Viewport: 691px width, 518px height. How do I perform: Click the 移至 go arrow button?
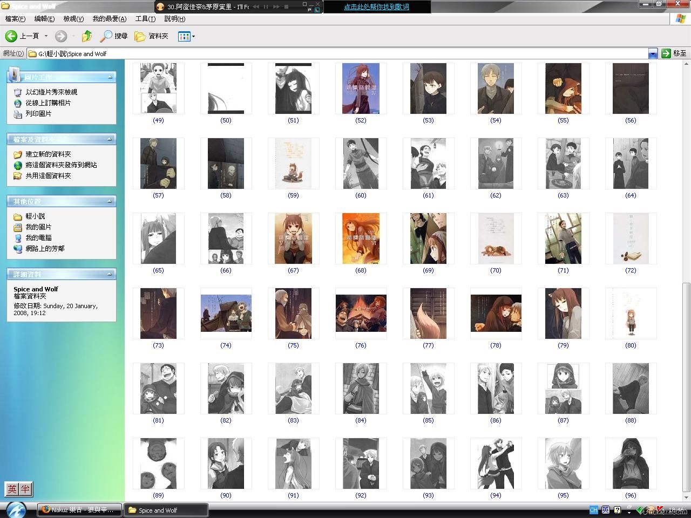click(674, 53)
